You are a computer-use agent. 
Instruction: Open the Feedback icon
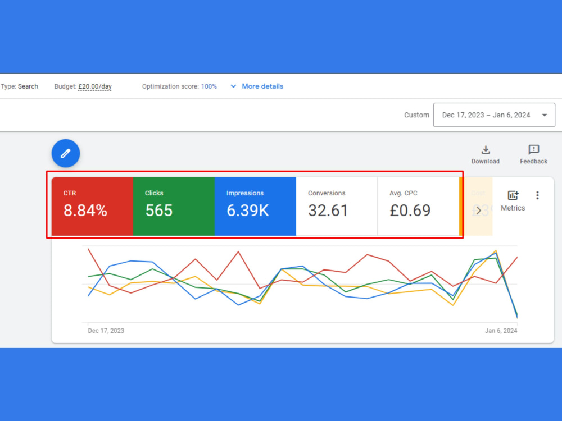(534, 149)
